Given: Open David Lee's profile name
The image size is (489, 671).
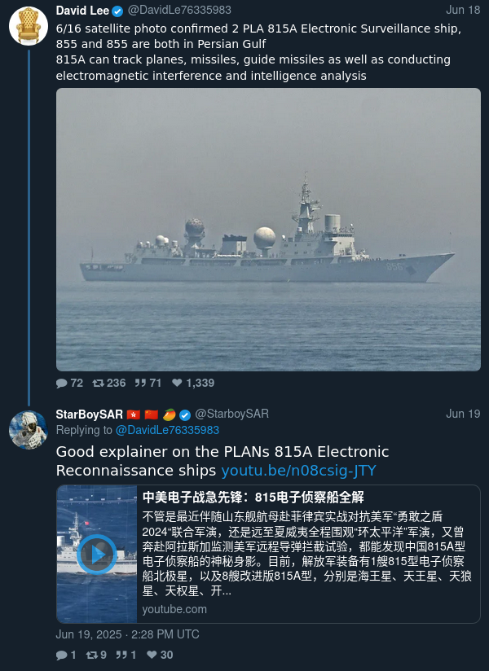Looking at the screenshot, I should [82, 11].
